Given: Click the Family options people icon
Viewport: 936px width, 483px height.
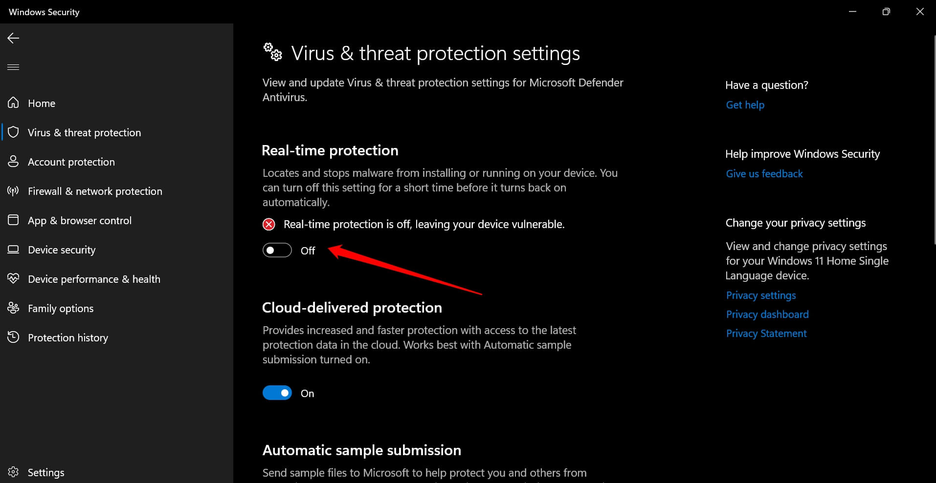Looking at the screenshot, I should [13, 308].
